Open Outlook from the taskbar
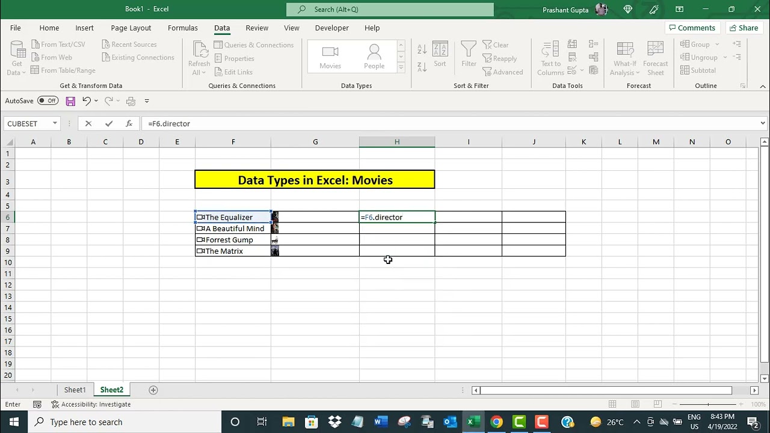770x433 pixels. (x=450, y=422)
